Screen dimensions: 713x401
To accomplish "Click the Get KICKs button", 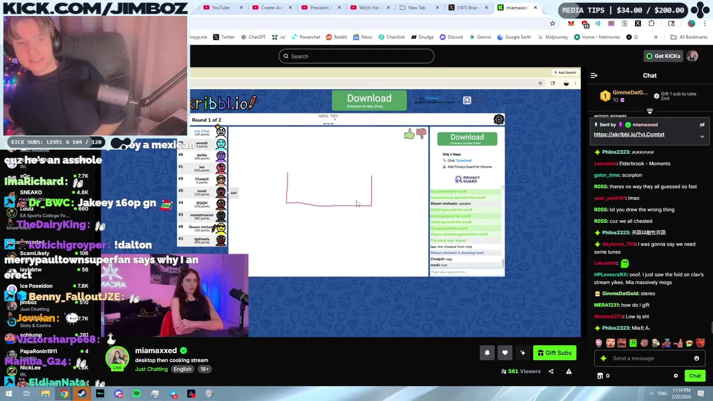I will 663,56.
